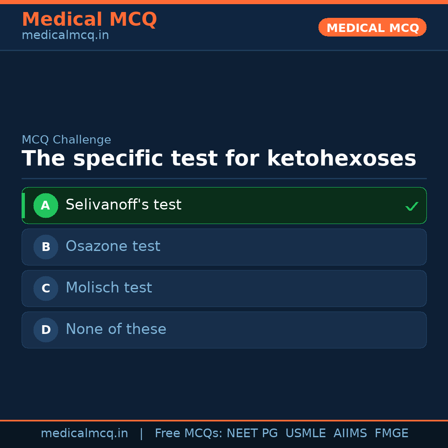Viewport: 448px width, 448px height.
Task: Click the green checkmark on option A
Action: (x=411, y=206)
